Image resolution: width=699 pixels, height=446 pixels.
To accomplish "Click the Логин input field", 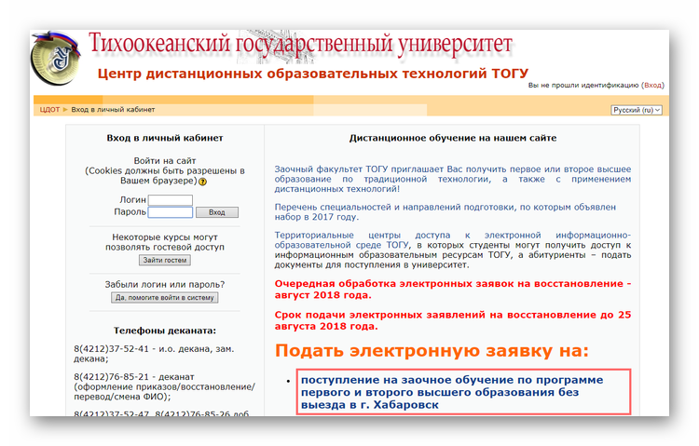I will tap(171, 200).
